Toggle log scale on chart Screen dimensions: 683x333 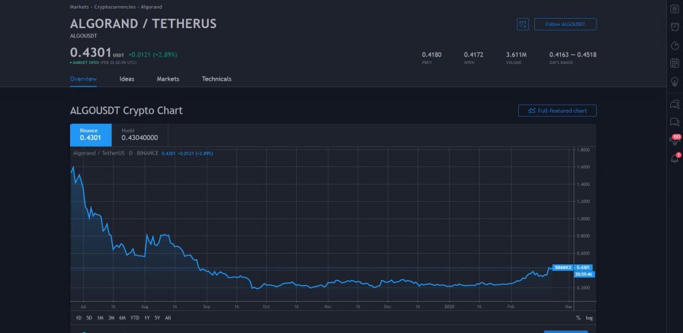point(588,318)
